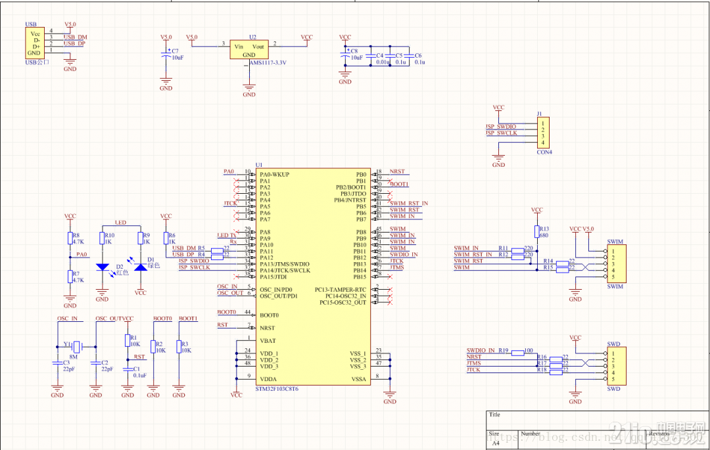This screenshot has height=450, width=710.
Task: Select the USB connector component block
Action: click(x=35, y=43)
